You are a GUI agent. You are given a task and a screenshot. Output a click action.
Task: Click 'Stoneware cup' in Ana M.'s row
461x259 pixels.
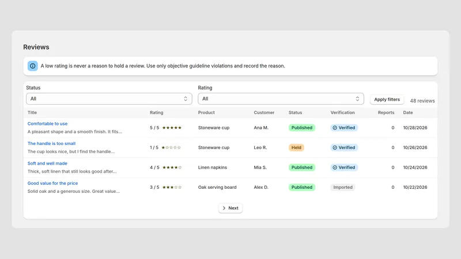pyautogui.click(x=214, y=128)
